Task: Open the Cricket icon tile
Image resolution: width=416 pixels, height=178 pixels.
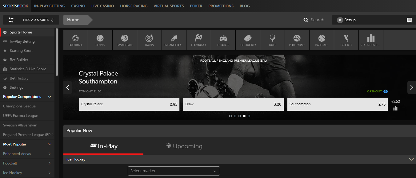Action: (346, 40)
